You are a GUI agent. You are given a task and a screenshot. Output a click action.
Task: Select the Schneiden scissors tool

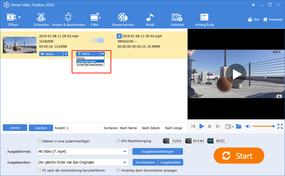[x=41, y=20]
